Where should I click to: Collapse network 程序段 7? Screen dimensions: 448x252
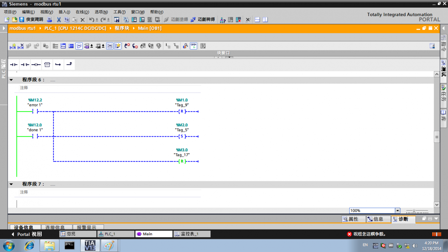point(11,184)
